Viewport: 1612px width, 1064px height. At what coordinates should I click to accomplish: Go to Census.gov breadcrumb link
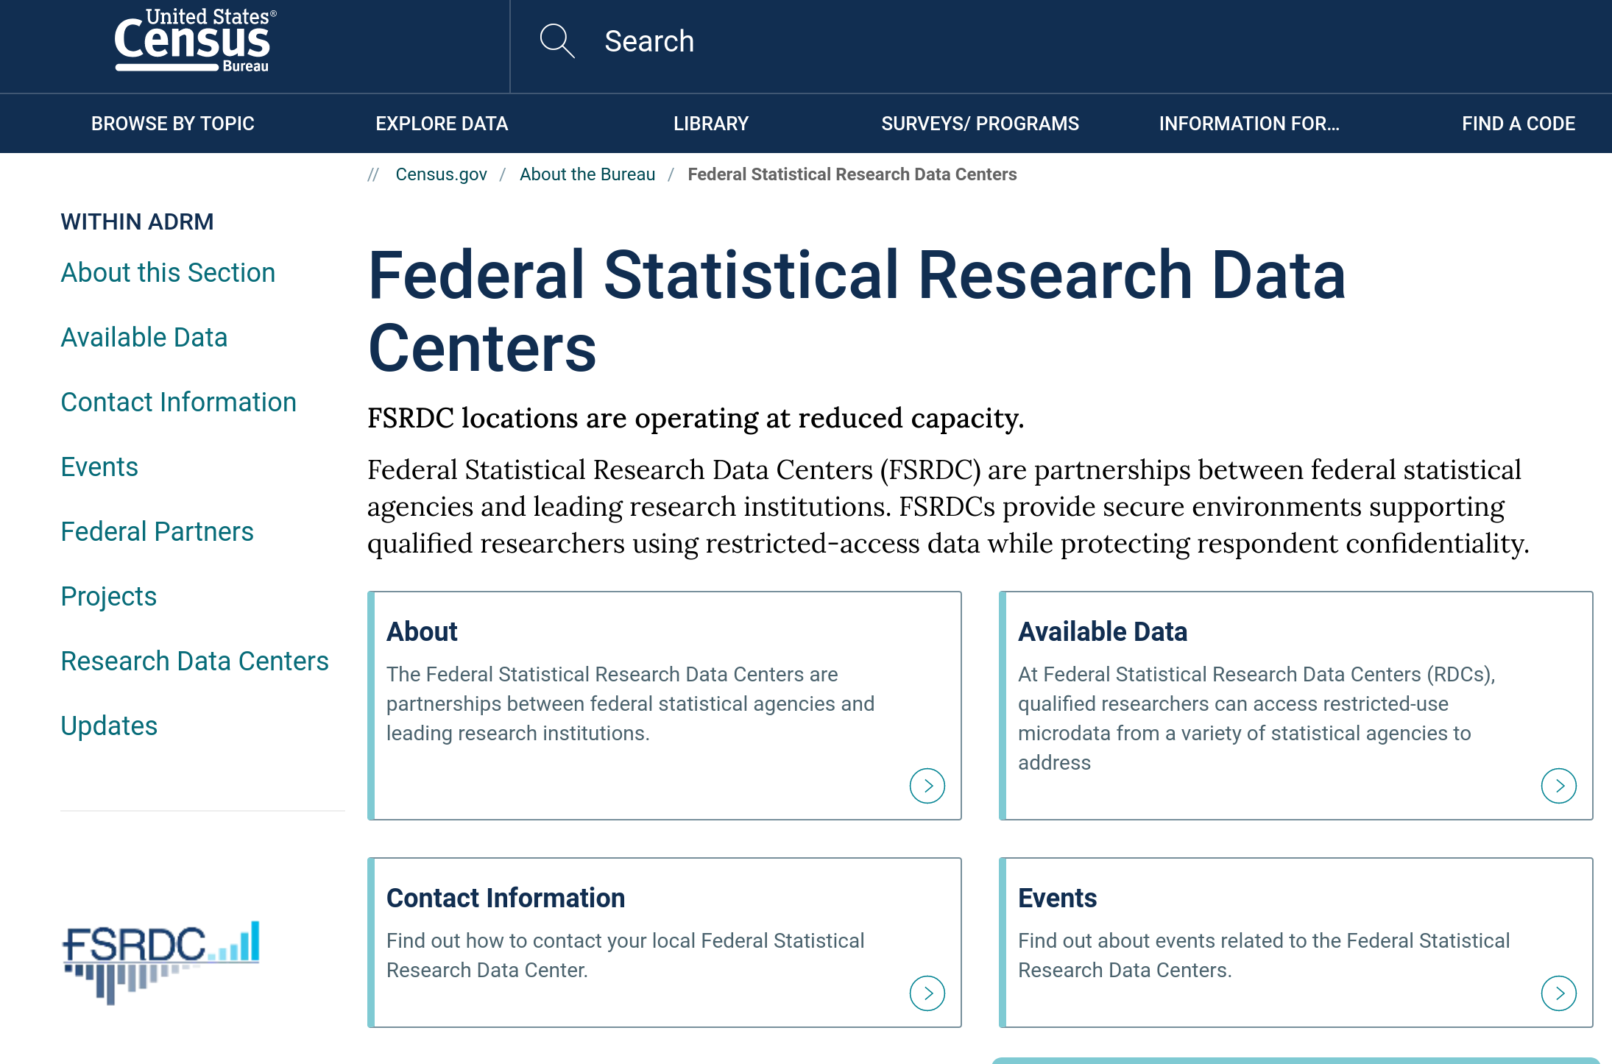(x=441, y=174)
